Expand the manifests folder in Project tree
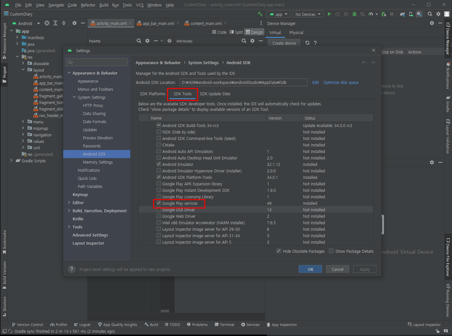Screen dimensions: 452x336 click(17, 38)
